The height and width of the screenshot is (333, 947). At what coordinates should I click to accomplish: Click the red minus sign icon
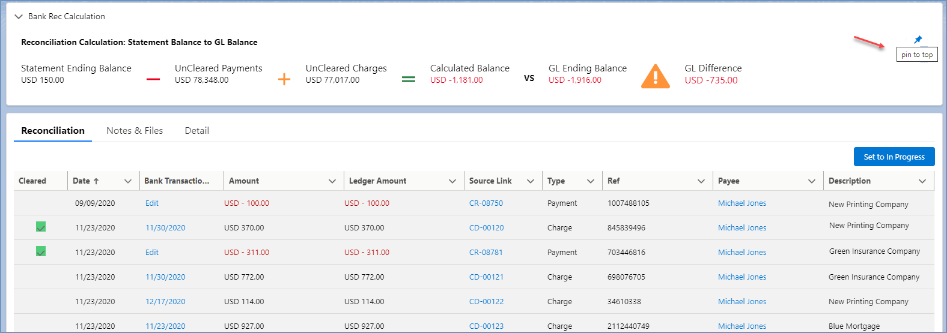153,79
